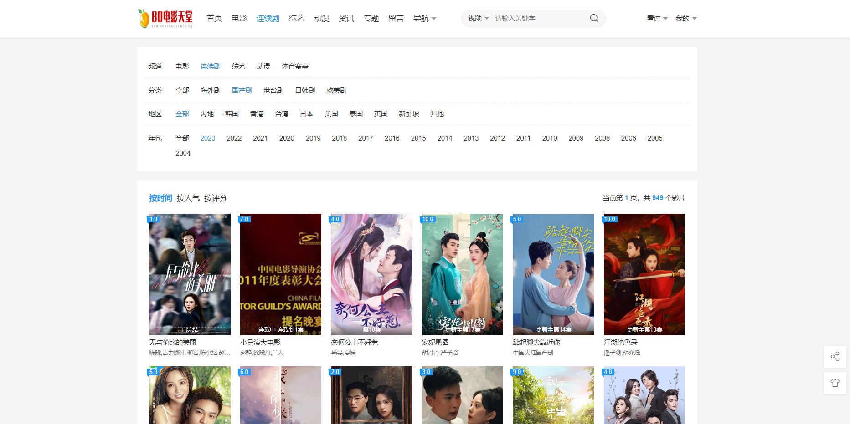Open the 视频 search type dropdown

(x=479, y=18)
